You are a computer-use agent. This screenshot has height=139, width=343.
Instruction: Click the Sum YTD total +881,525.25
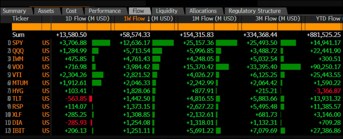pyautogui.click(x=324, y=35)
